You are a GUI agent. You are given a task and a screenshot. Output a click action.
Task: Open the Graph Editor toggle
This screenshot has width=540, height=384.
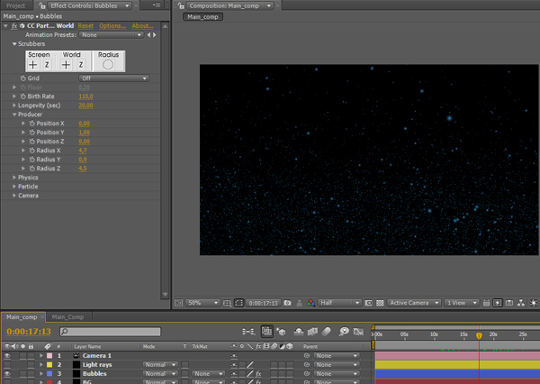(358, 332)
